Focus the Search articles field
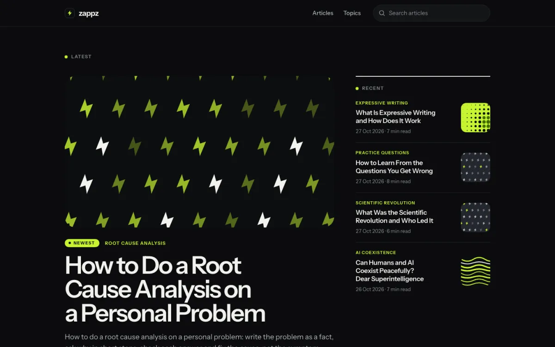Screen dimensions: 555x347 tap(432, 13)
